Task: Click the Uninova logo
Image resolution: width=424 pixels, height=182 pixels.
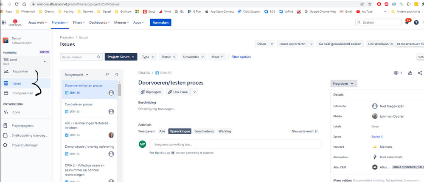Action: (x=15, y=22)
